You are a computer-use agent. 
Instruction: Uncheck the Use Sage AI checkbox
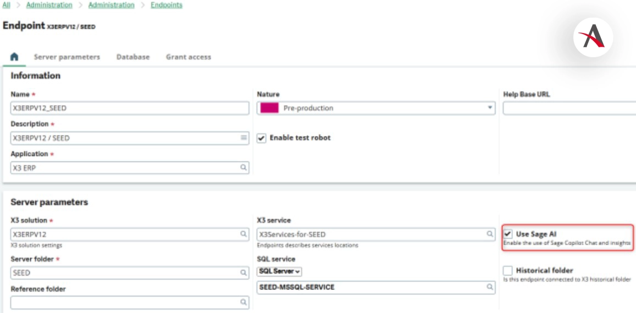tap(508, 234)
